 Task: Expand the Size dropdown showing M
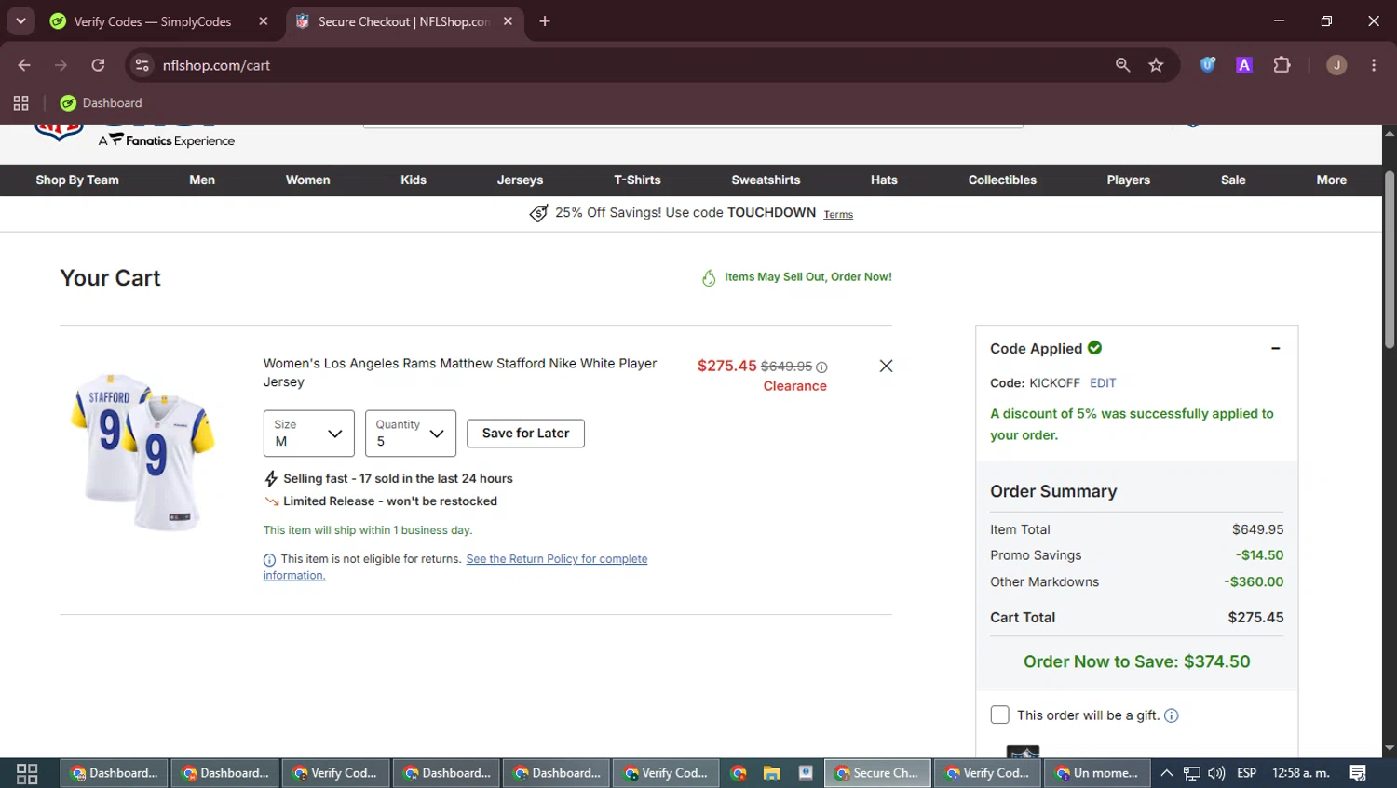(x=308, y=434)
